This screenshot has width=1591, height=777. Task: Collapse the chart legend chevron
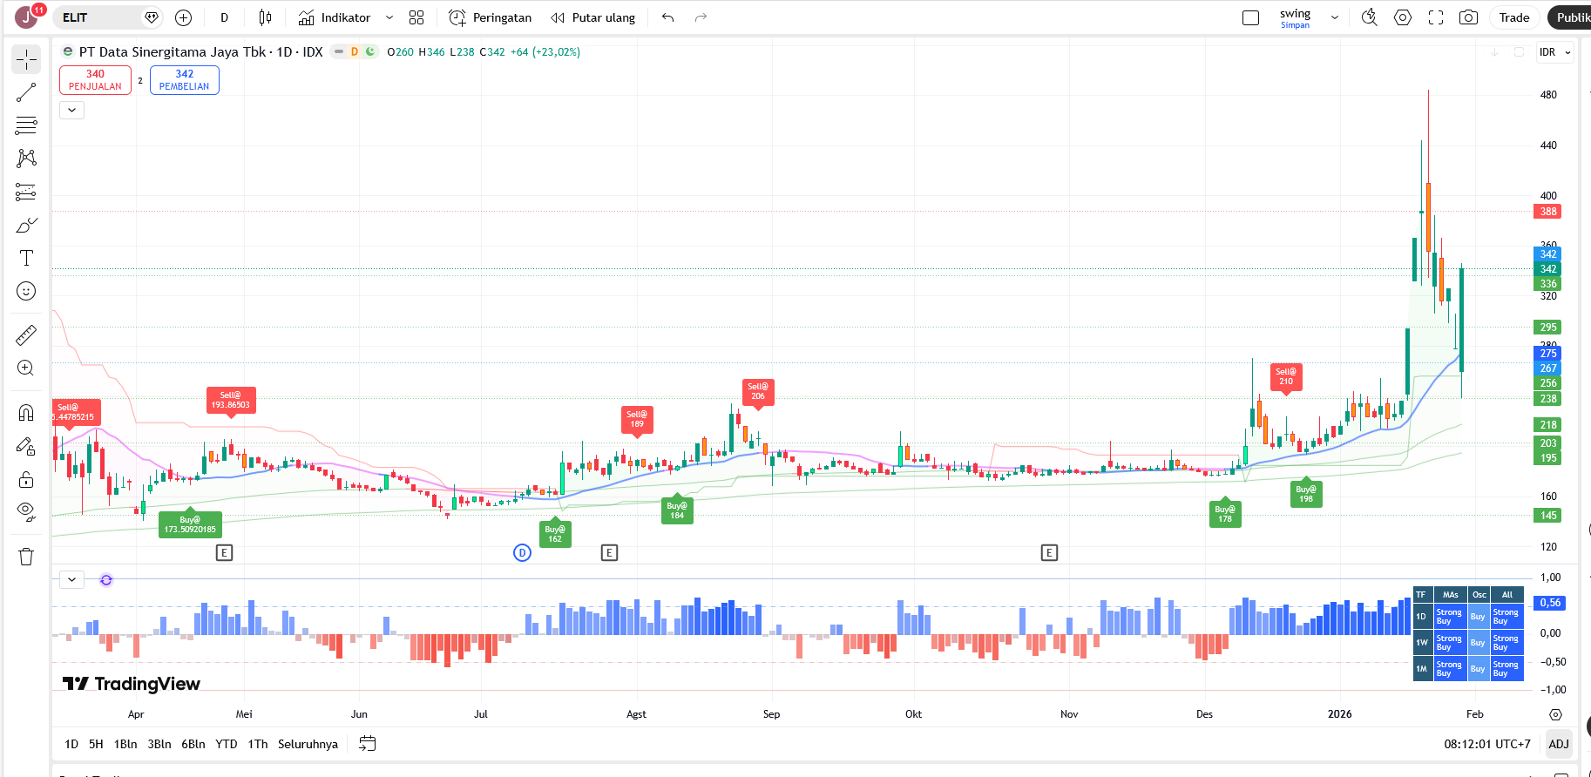coord(71,110)
